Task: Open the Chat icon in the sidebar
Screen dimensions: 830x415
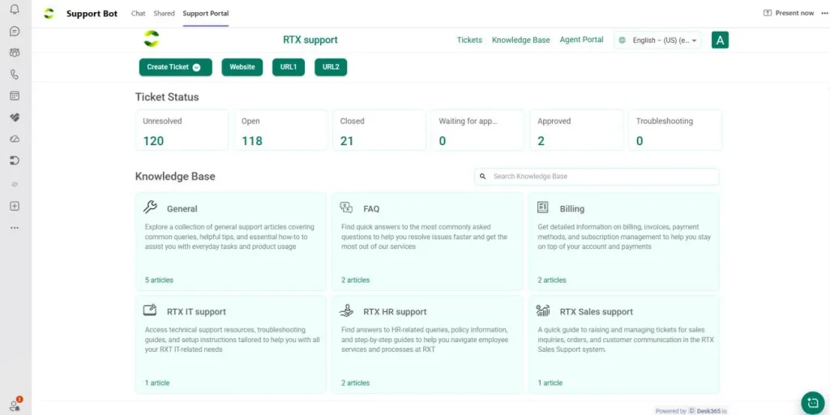Action: click(x=15, y=32)
